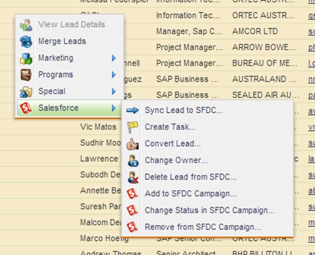Click Vic Matos lead row name

[x=98, y=127]
